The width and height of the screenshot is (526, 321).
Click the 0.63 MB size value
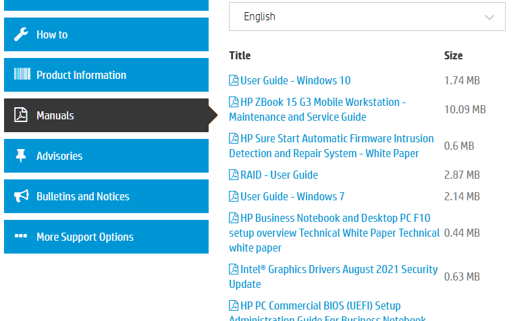click(462, 276)
